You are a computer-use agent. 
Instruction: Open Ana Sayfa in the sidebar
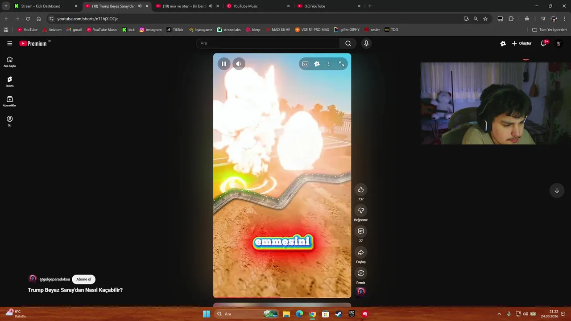coord(9,62)
